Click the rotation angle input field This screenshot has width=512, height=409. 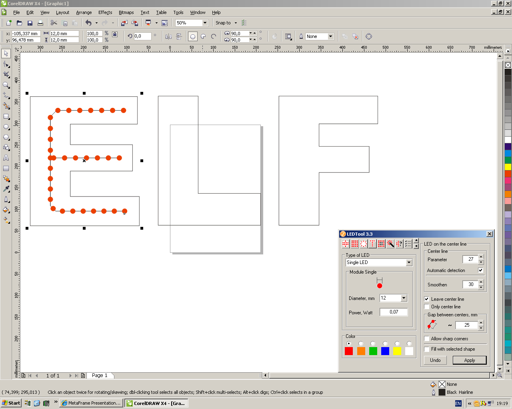142,36
